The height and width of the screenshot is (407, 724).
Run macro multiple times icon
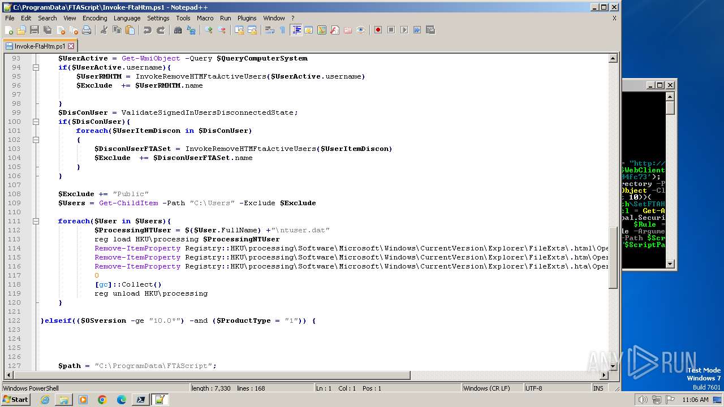(x=417, y=30)
